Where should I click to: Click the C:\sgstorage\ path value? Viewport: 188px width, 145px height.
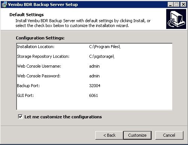(102, 56)
